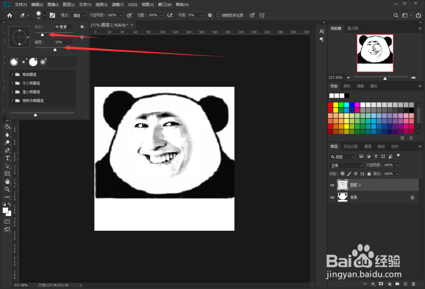Expand the 干介质画笔 brush folder
The image size is (425, 289).
[x=12, y=83]
